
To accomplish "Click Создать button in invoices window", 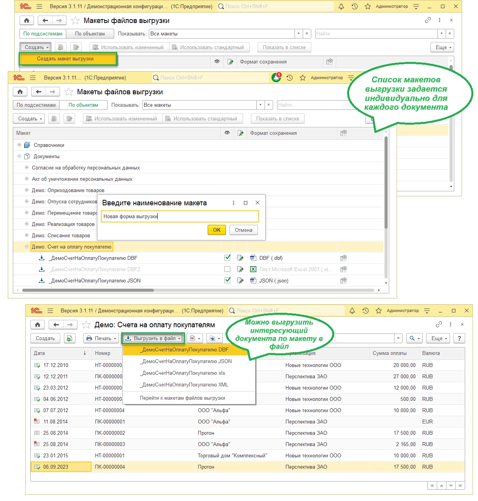I will [x=45, y=339].
